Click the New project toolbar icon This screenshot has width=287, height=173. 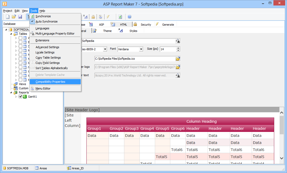(8, 17)
